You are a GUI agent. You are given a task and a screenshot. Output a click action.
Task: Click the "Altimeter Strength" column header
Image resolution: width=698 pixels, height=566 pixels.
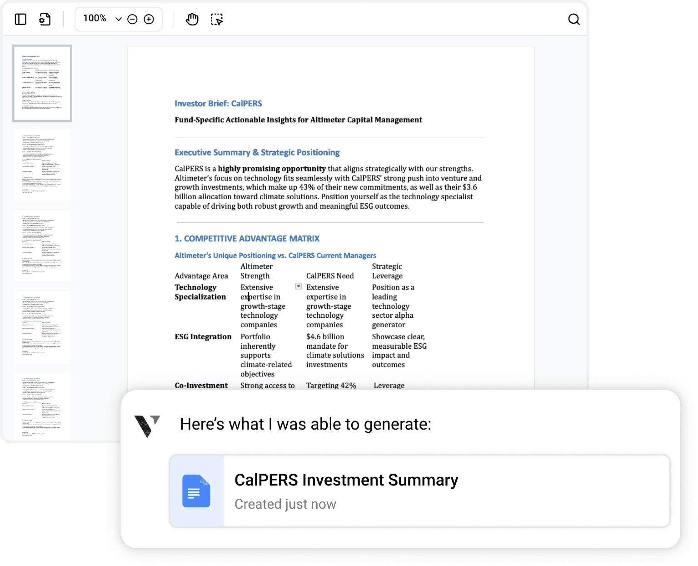click(257, 271)
